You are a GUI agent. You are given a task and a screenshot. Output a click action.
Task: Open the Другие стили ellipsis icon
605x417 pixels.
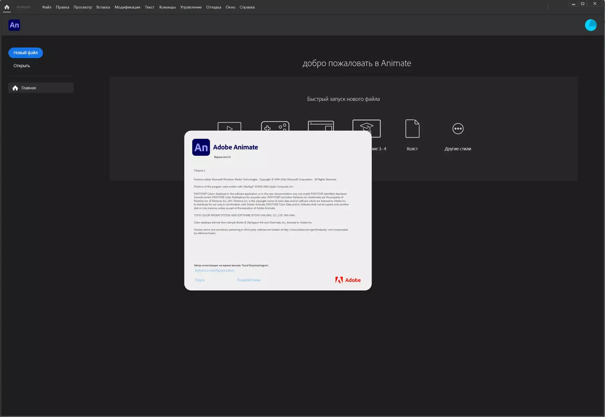tap(458, 128)
